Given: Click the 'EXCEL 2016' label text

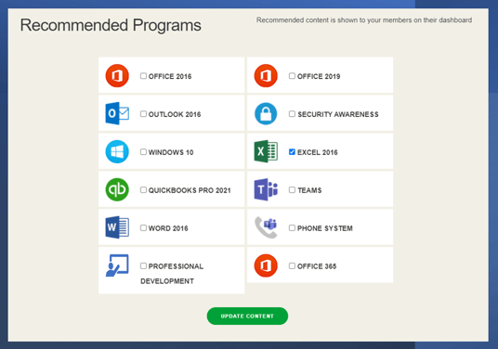Looking at the screenshot, I should click(x=317, y=152).
